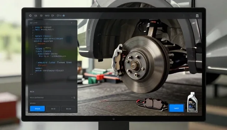Click the blue button beside the oil bottle
This screenshot has height=130, width=227.
pos(177,108)
